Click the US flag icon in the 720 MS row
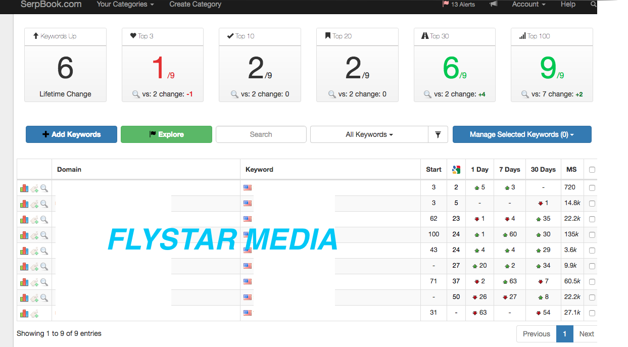This screenshot has width=628, height=347. pos(248,187)
